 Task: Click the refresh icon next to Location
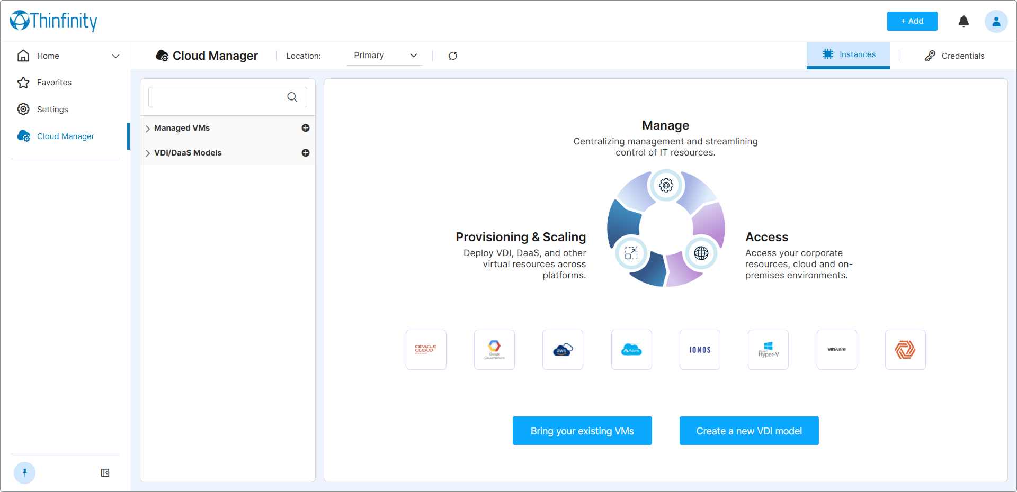tap(453, 56)
